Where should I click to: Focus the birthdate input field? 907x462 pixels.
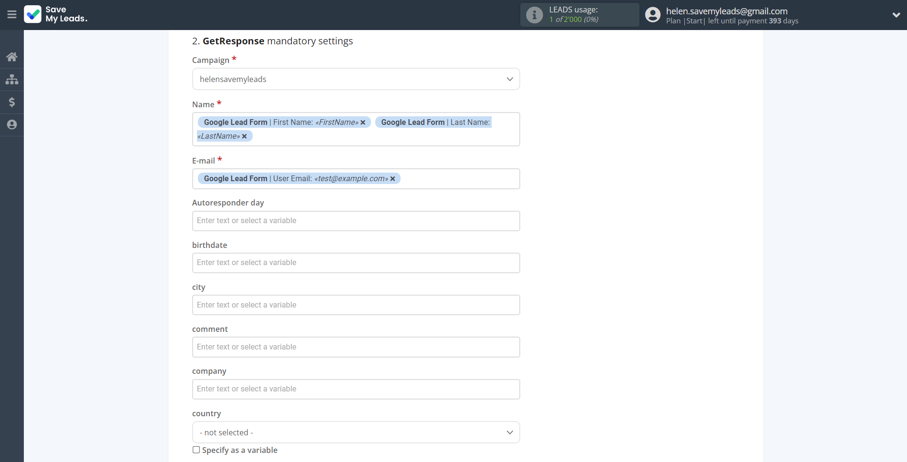click(x=356, y=263)
